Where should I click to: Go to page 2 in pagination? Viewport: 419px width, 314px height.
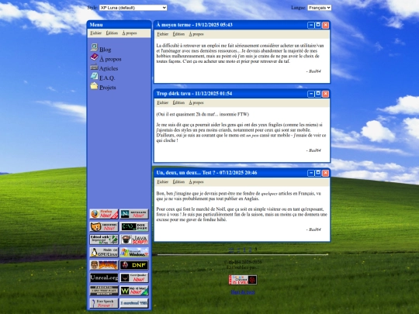click(x=250, y=250)
